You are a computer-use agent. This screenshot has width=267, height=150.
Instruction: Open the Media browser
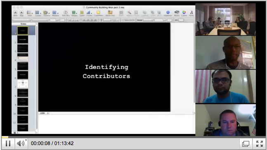point(177,13)
